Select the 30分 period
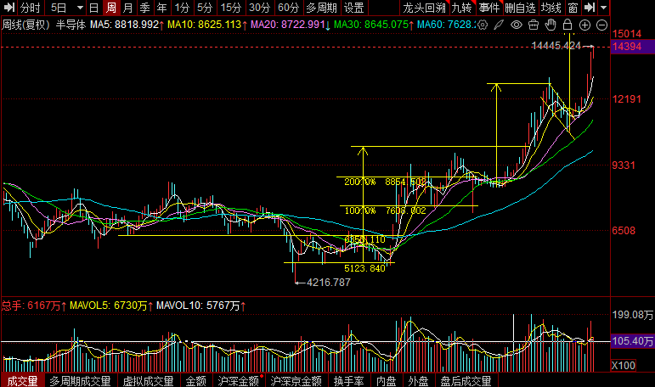This screenshot has width=655, height=387. tap(259, 8)
